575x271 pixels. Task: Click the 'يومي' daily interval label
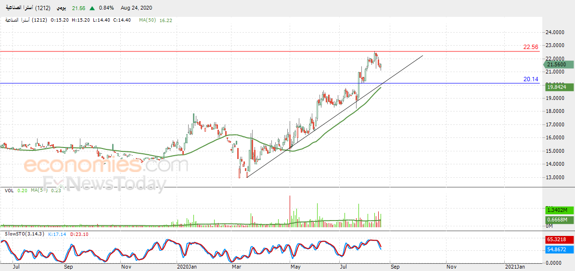[60, 8]
